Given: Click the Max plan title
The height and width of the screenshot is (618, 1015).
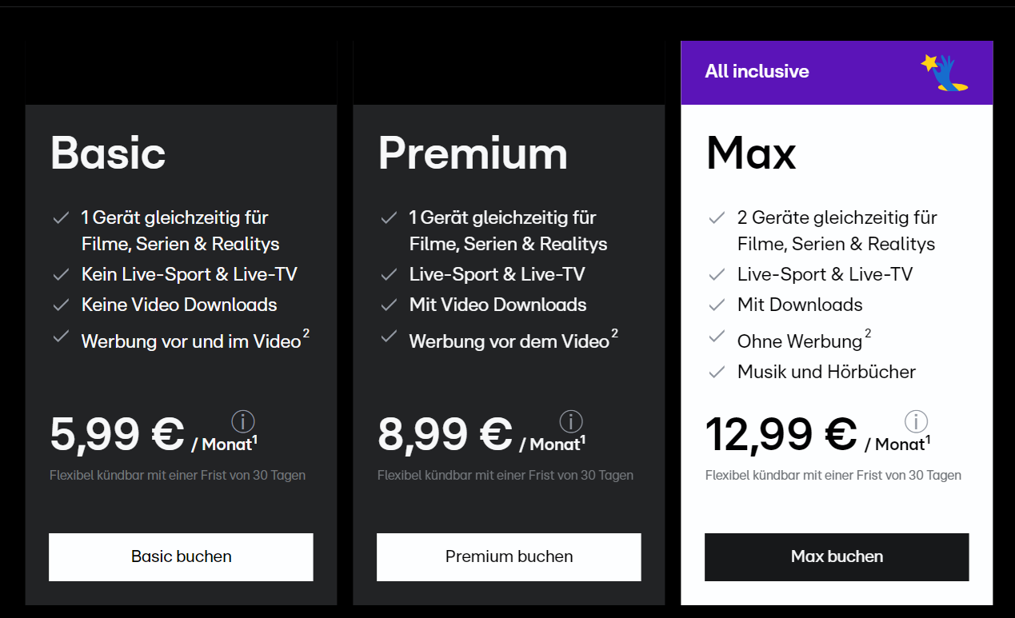Looking at the screenshot, I should 751,153.
